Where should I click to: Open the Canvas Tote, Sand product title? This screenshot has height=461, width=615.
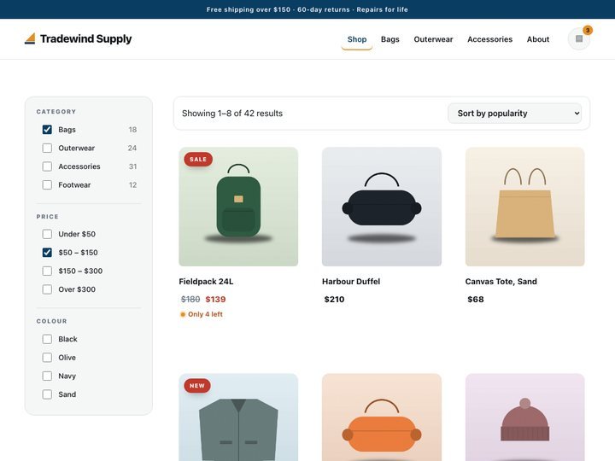tap(501, 282)
